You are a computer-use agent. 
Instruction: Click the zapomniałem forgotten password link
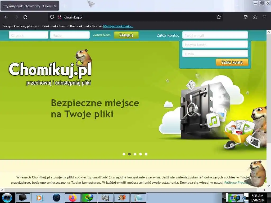(102, 35)
